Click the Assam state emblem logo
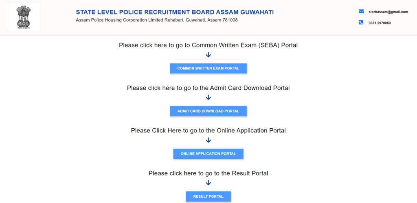Image resolution: width=417 pixels, height=203 pixels. [24, 15]
